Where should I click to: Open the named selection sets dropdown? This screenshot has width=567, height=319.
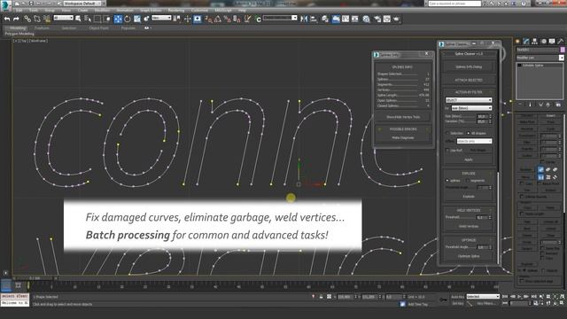click(280, 18)
